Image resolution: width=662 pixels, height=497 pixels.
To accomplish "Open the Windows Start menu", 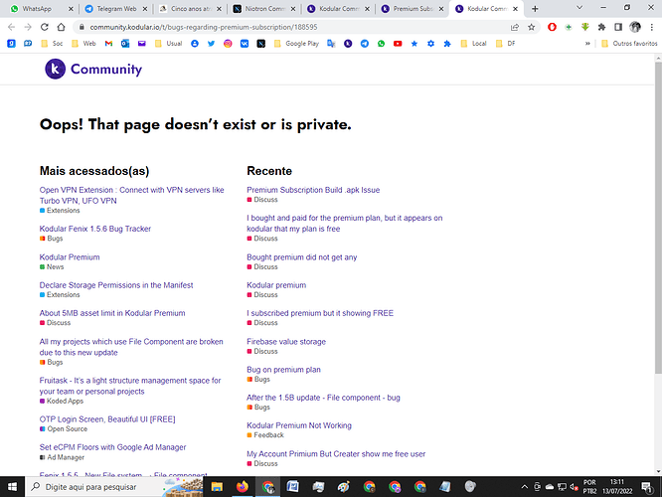I will click(x=9, y=487).
